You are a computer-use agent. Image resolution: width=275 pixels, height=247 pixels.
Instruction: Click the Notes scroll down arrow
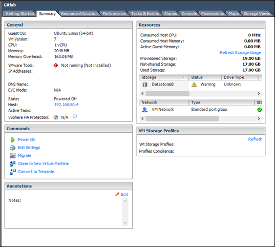coord(125,223)
